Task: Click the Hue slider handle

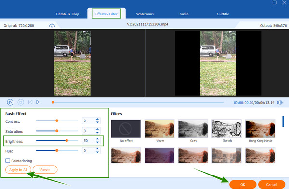Action: pyautogui.click(x=57, y=150)
